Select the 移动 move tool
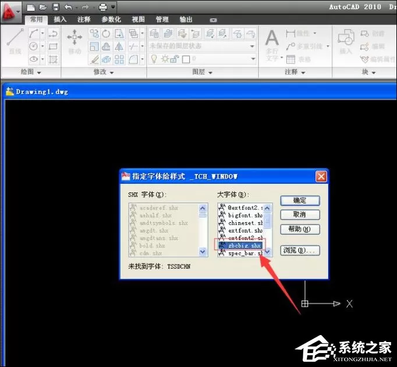 (75, 41)
